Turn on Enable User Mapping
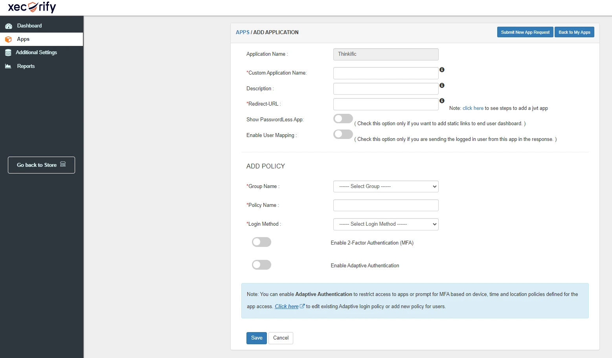 (343, 134)
